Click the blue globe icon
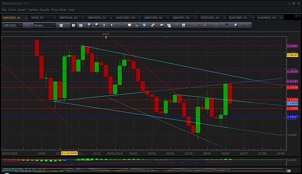The image size is (302, 174). pyautogui.click(x=144, y=25)
